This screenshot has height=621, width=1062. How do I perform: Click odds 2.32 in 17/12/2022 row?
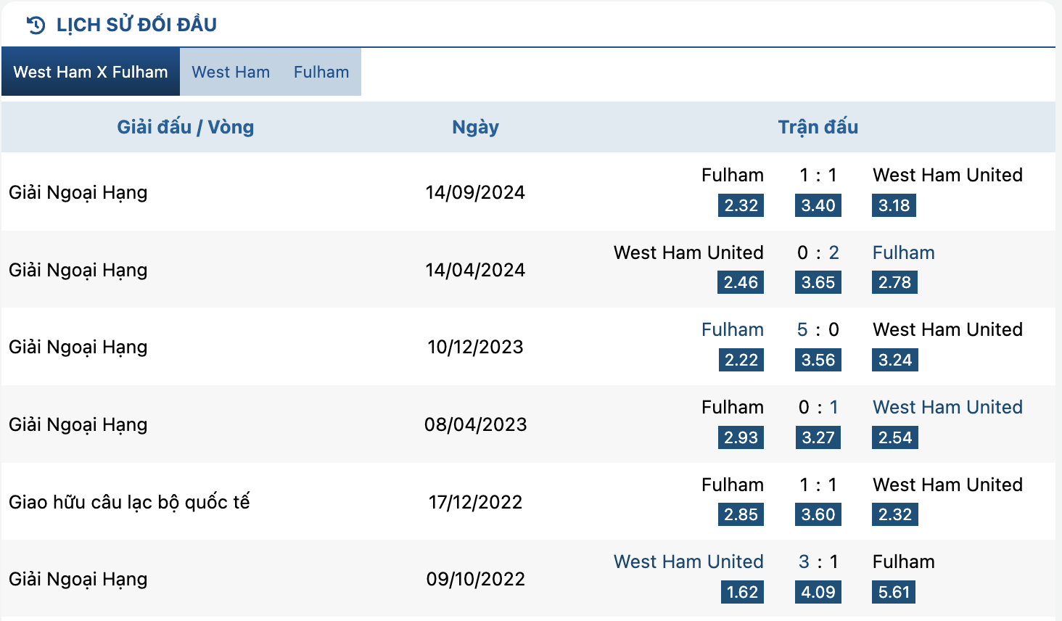click(895, 514)
